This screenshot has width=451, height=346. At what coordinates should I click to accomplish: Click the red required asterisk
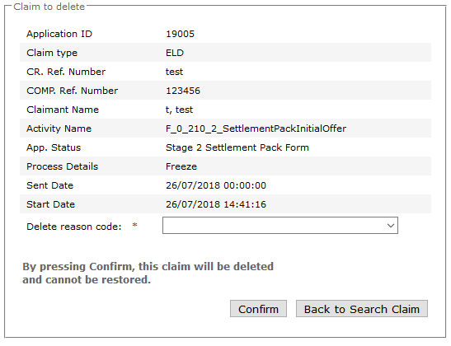click(134, 225)
